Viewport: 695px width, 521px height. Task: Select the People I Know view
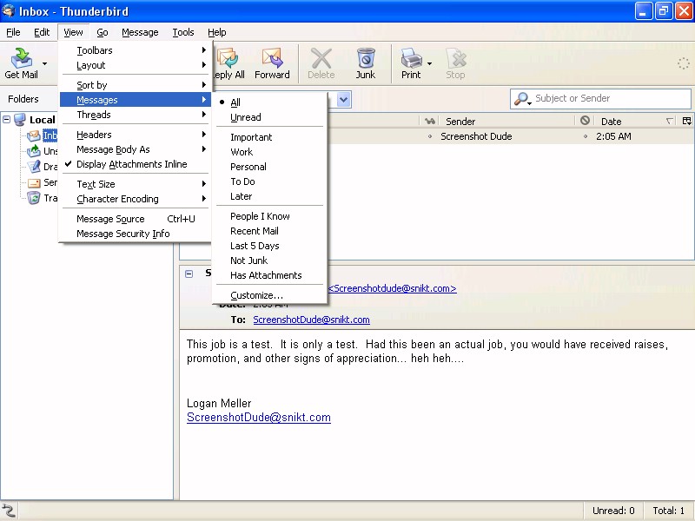click(x=270, y=216)
